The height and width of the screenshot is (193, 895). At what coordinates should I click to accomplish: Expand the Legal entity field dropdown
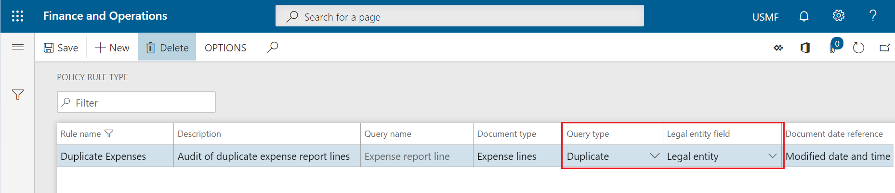(772, 156)
